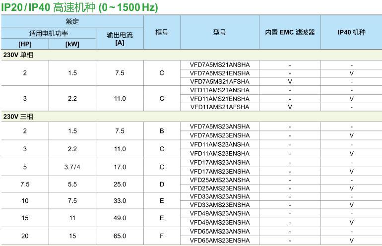Image resolution: width=382 pixels, height=246 pixels.
Task: Select model VFD25AMS23ENSHA
Action: point(220,188)
